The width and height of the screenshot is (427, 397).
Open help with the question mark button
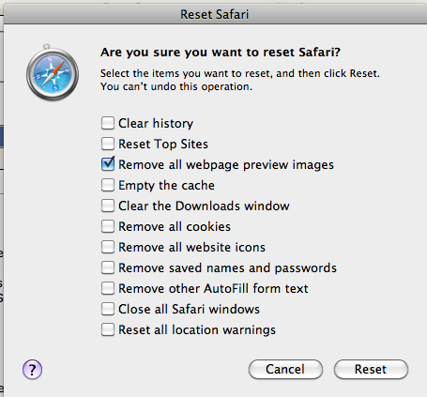[x=32, y=370]
